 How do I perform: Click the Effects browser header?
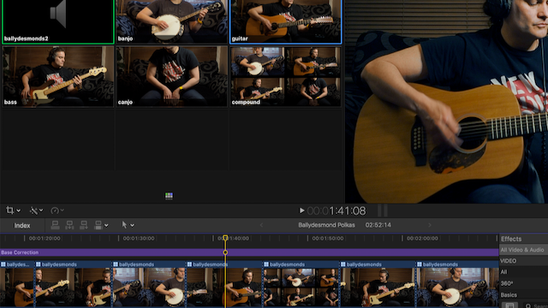tap(511, 239)
